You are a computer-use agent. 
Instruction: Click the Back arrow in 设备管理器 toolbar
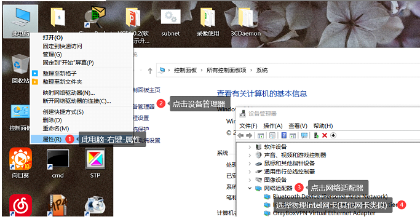[240, 135]
